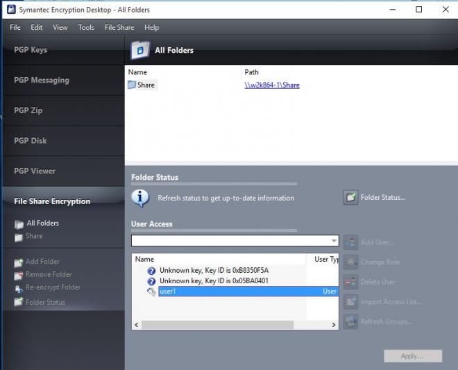Click the Symantec Encryption Desktop title bar icon

point(11,9)
